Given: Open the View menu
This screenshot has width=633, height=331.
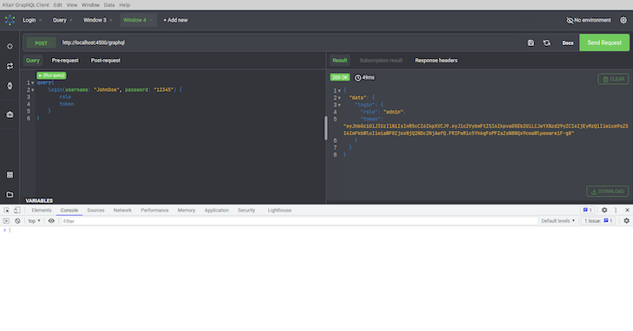Looking at the screenshot, I should tap(72, 5).
